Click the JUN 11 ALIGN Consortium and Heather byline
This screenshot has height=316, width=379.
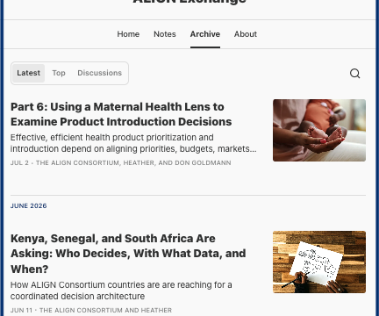[x=91, y=310]
